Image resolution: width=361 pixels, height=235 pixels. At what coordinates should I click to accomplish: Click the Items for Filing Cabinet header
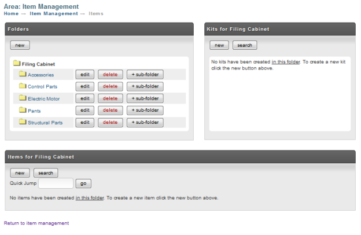click(x=181, y=157)
